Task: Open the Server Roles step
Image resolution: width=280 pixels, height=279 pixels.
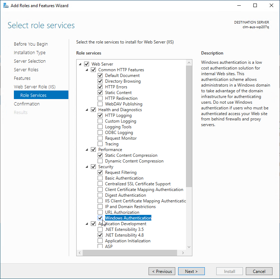Action: click(x=26, y=69)
